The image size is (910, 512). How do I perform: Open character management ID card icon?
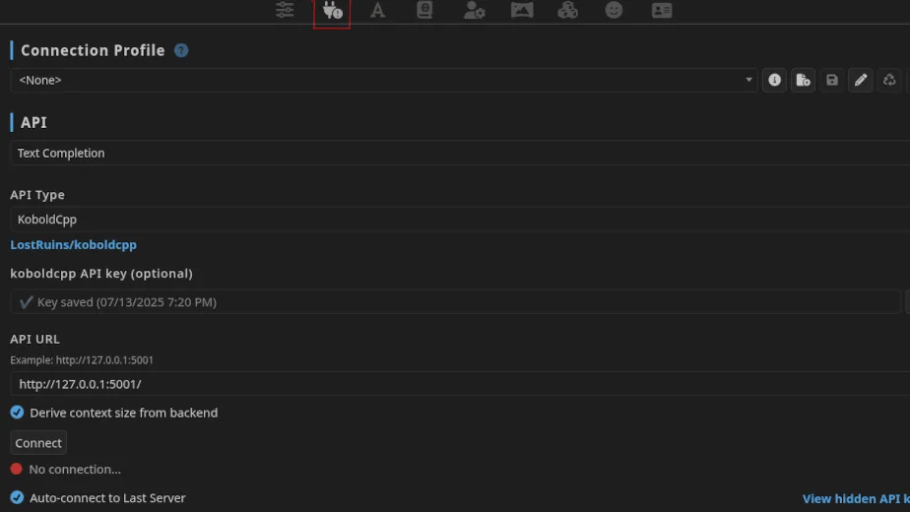[x=662, y=10]
